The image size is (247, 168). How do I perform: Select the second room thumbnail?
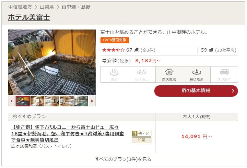pyautogui.click(x=38, y=101)
